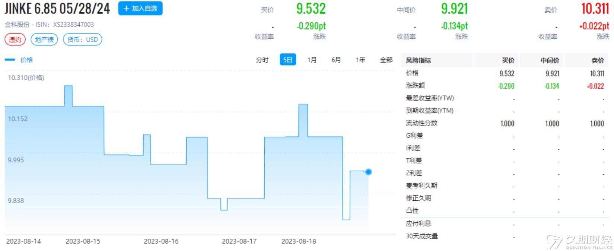
Task: Select the 5日 time range tab
Action: [287, 60]
